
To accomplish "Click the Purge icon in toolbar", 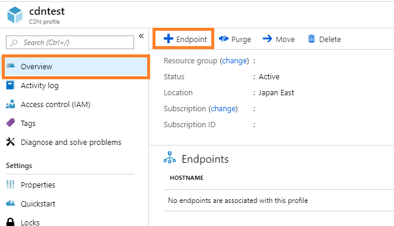I will click(x=223, y=38).
